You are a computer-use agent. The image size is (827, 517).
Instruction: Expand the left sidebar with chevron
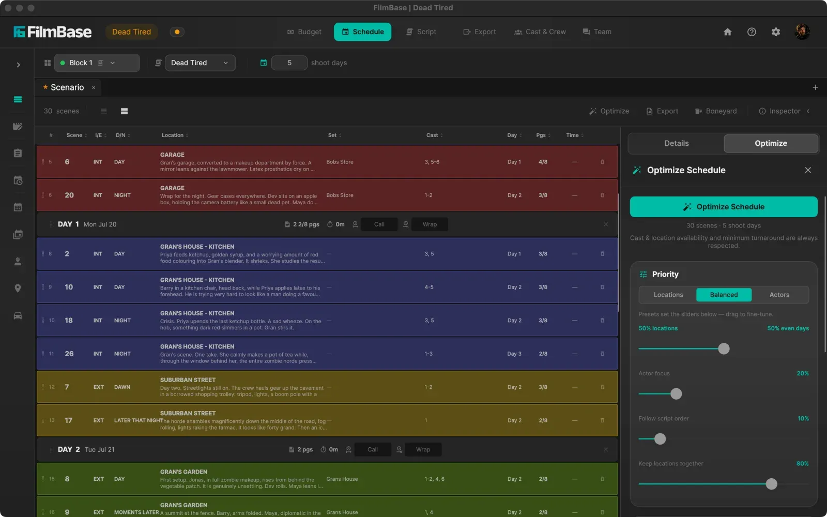point(18,65)
